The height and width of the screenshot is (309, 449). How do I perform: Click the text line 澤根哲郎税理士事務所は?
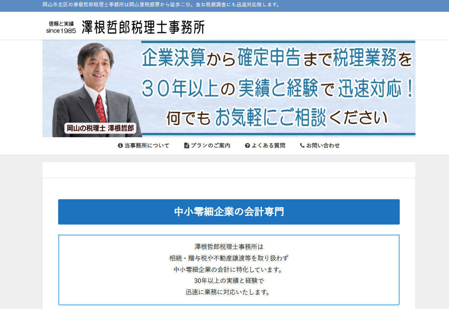(x=229, y=247)
